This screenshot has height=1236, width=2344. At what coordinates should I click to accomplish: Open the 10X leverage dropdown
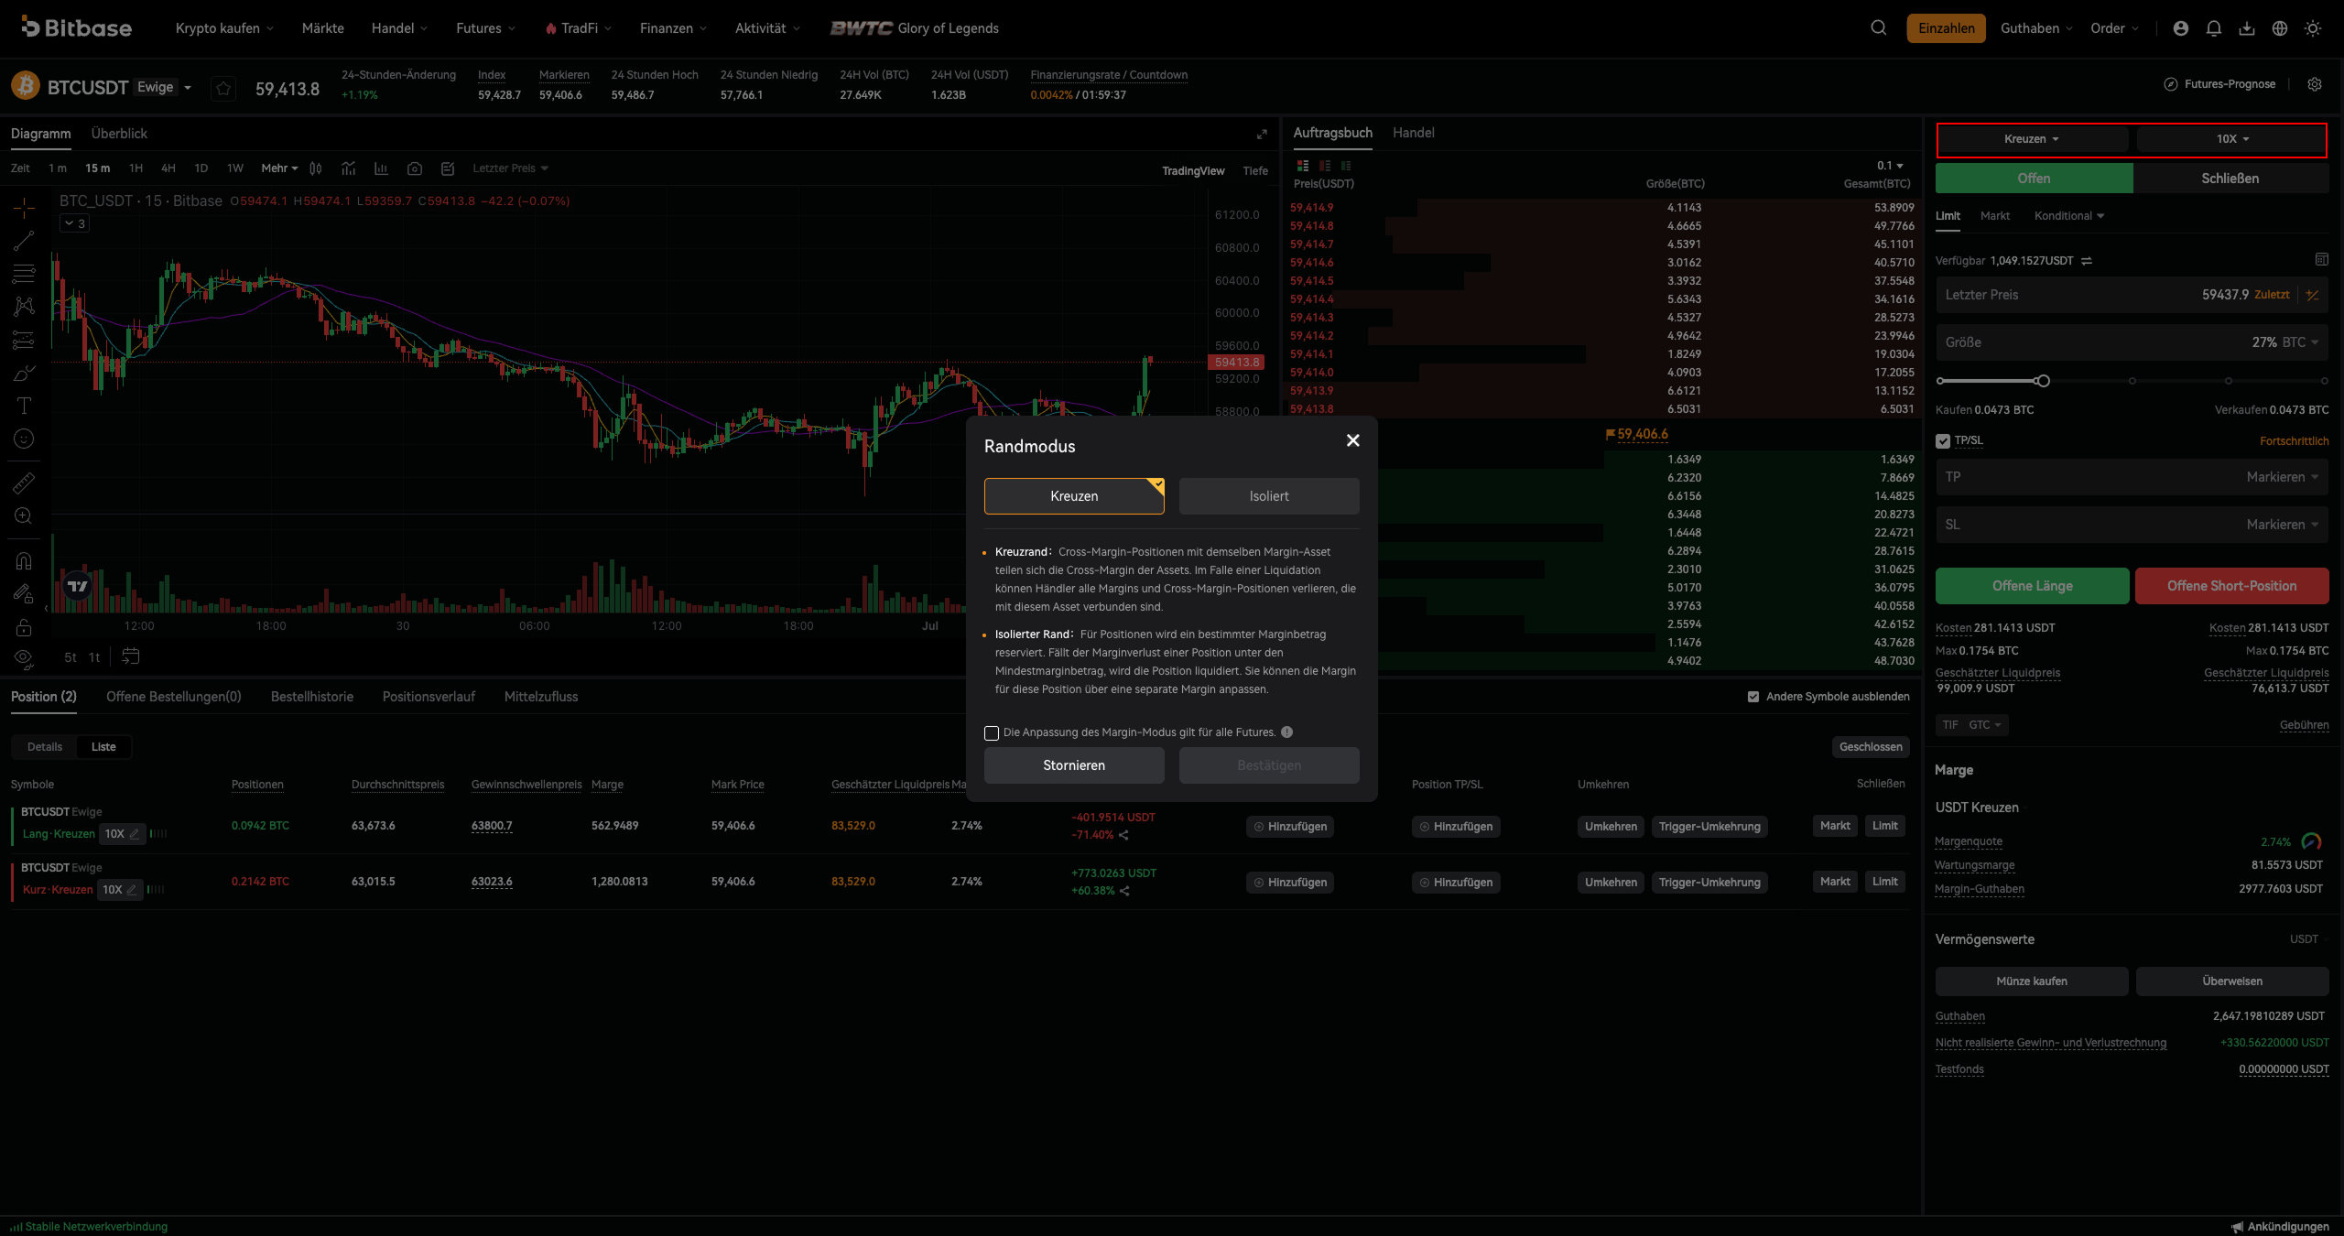2231,139
